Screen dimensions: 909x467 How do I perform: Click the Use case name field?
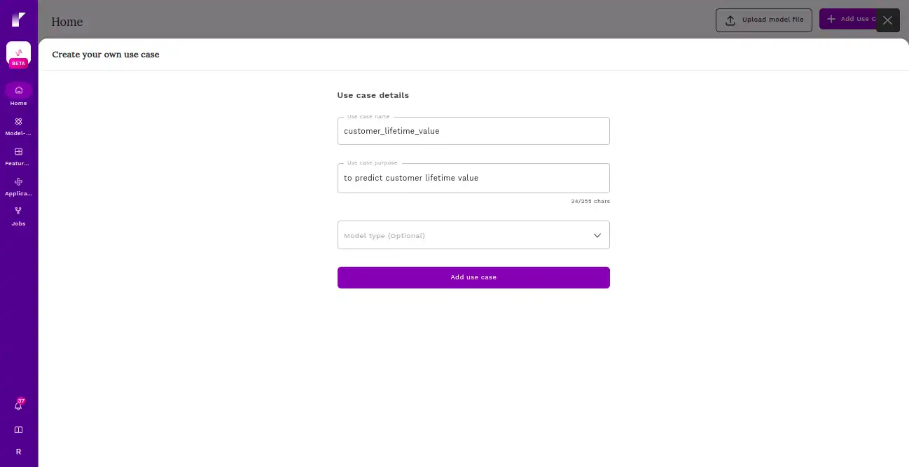click(x=473, y=131)
